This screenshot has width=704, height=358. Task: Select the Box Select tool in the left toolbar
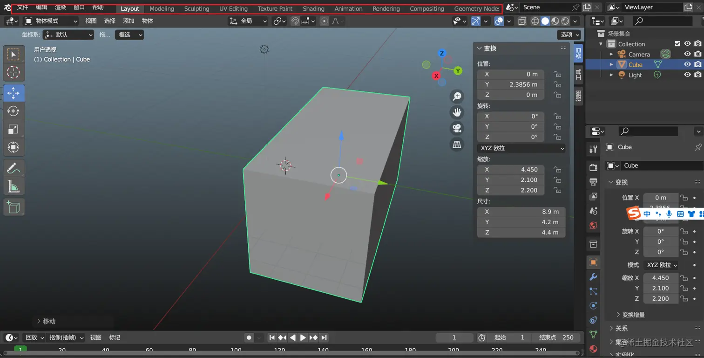(x=14, y=55)
